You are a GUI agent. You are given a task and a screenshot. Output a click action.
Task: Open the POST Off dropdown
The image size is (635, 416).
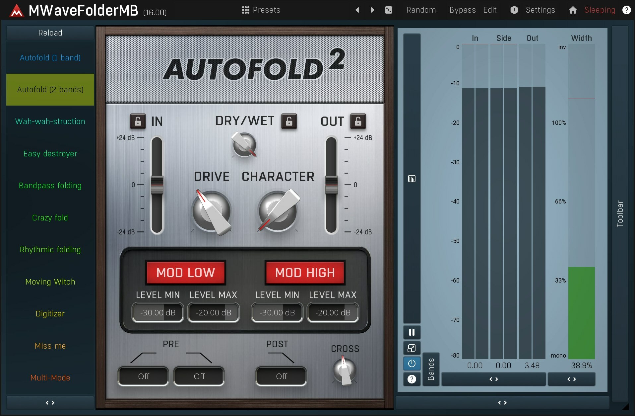tap(281, 376)
